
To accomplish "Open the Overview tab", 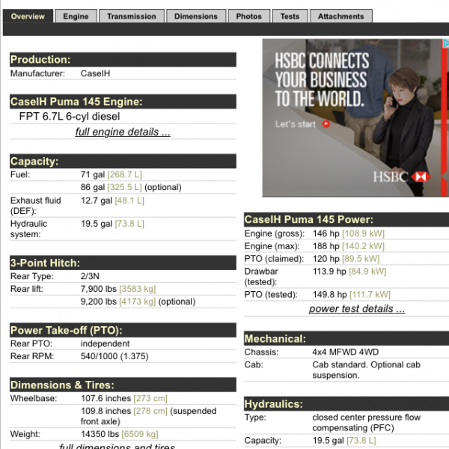I will (28, 16).
